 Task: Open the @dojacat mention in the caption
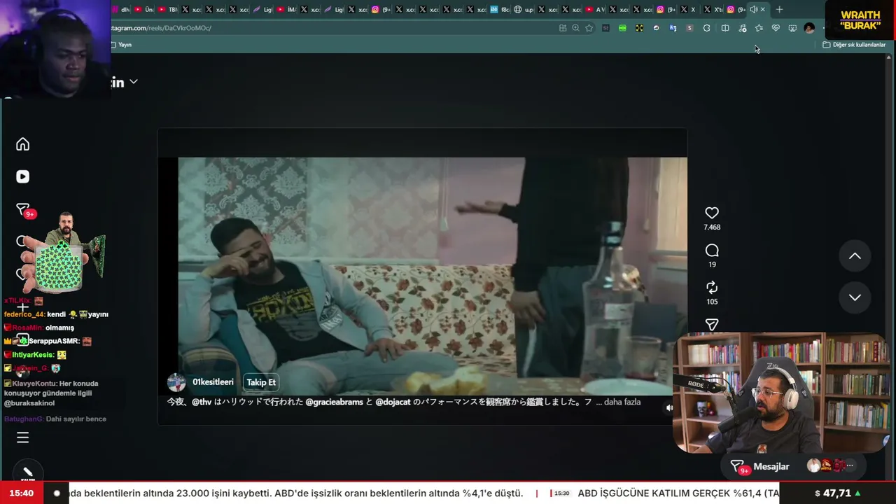393,402
